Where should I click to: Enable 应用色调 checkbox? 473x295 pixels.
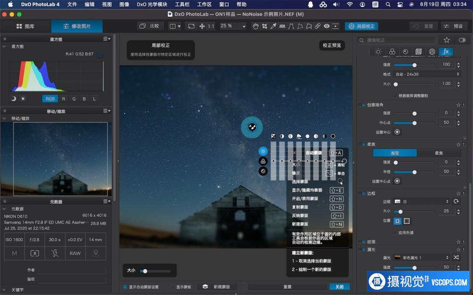tap(395, 232)
